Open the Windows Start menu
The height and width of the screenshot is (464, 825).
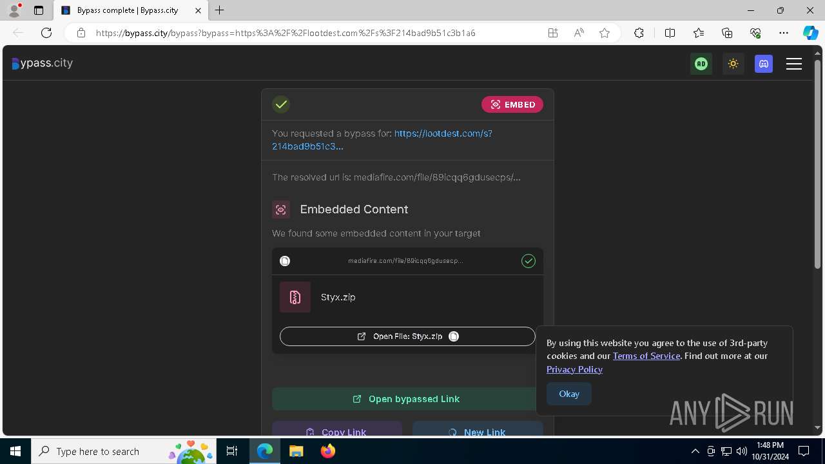pos(15,451)
